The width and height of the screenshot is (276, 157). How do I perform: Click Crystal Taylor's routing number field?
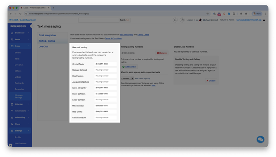105,64
